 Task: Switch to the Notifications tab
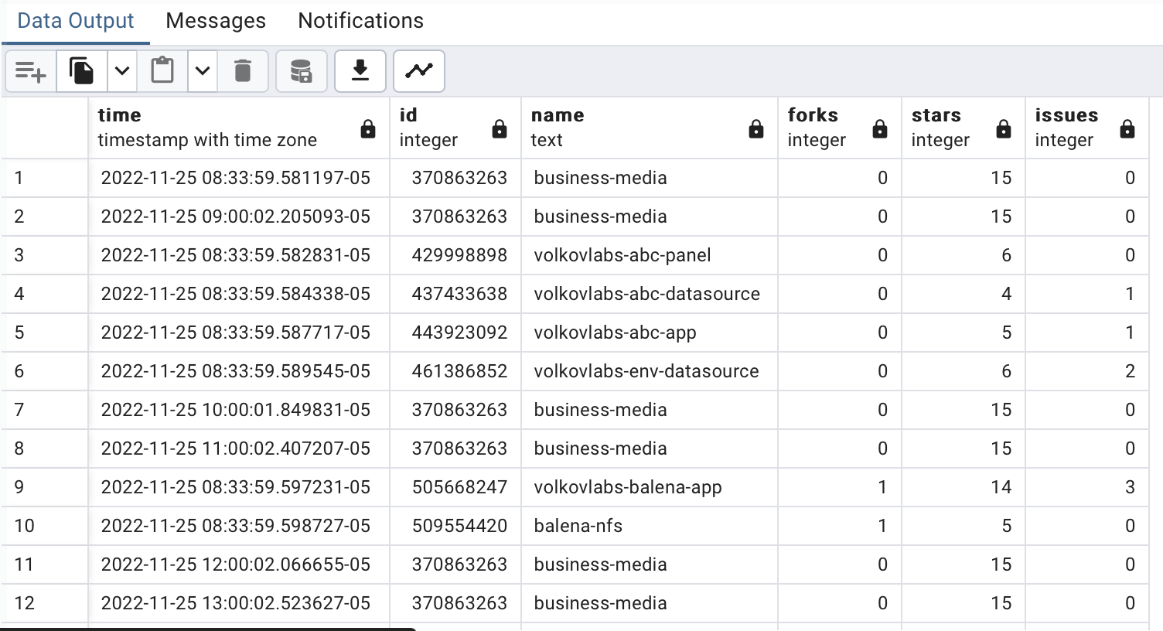(361, 21)
